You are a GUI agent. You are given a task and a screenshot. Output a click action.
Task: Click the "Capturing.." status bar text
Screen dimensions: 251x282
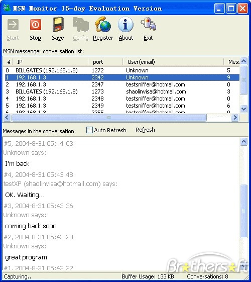tap(17, 276)
